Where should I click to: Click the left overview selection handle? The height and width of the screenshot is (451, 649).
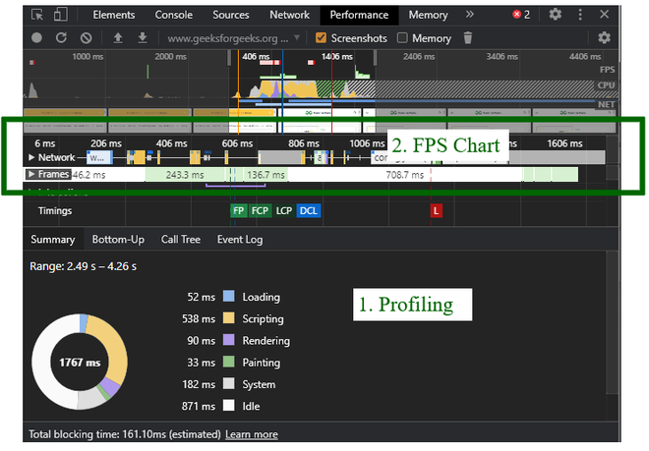(x=229, y=58)
